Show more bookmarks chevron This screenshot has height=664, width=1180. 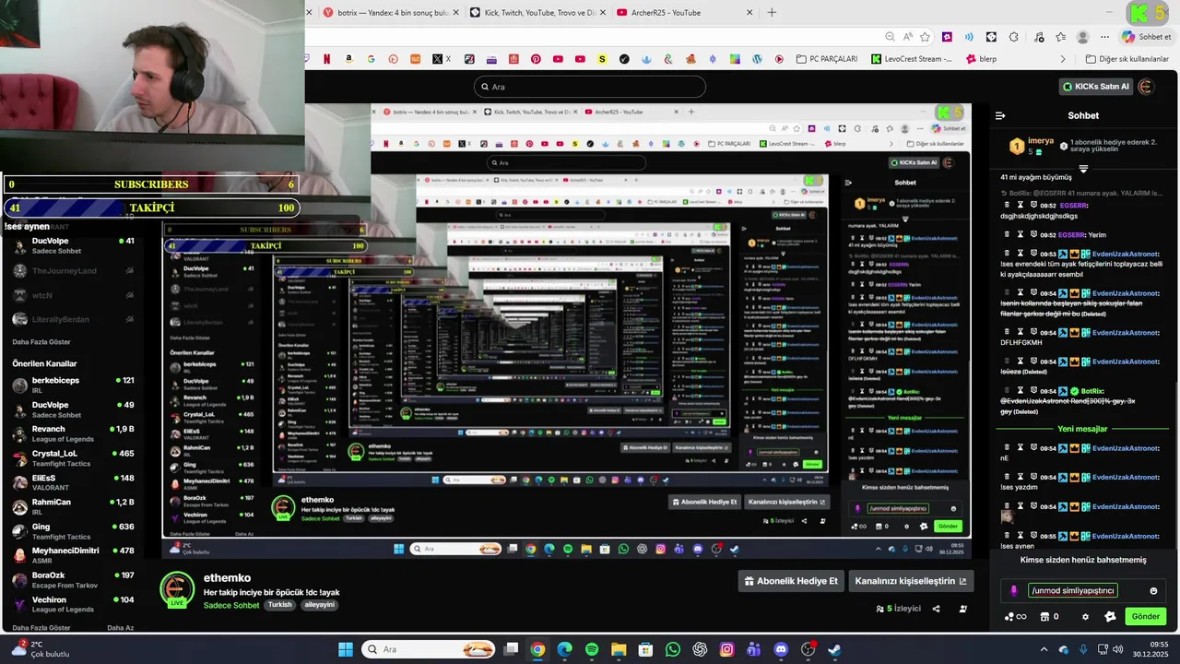[x=1062, y=59]
